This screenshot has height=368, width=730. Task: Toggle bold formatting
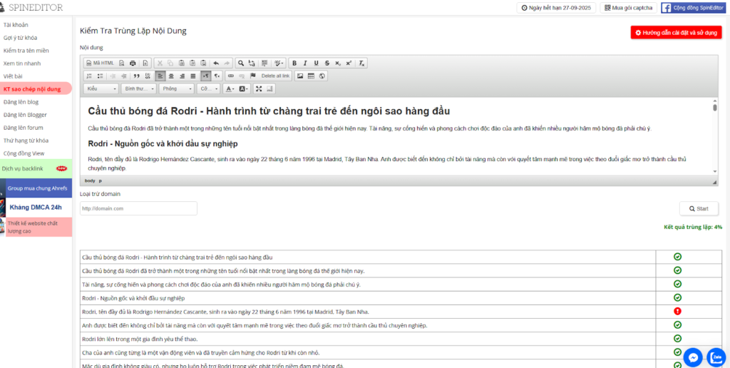click(x=294, y=63)
